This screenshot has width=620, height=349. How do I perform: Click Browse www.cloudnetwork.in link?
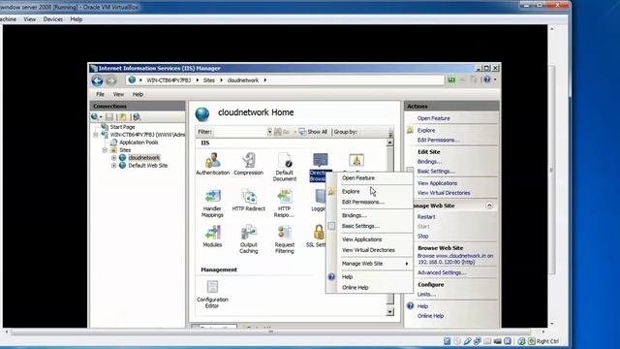pos(455,259)
